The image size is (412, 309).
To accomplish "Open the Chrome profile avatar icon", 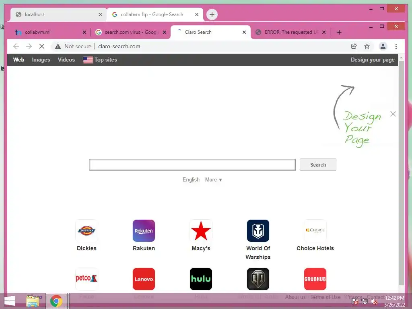I will pos(383,47).
